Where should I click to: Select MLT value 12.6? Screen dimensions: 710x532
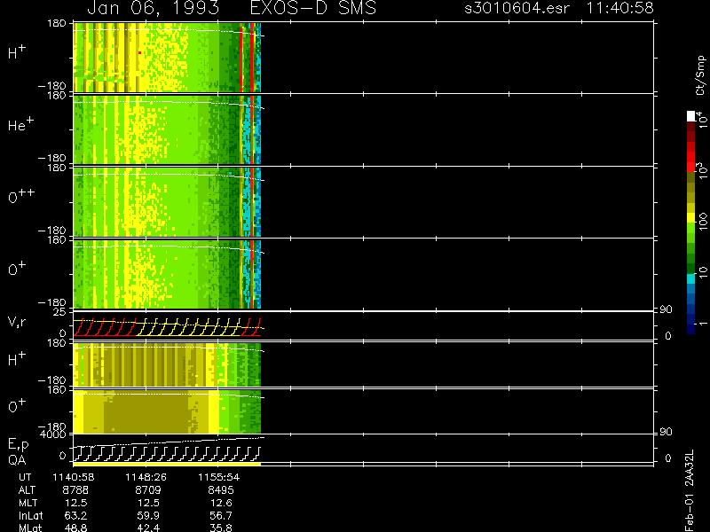221,503
